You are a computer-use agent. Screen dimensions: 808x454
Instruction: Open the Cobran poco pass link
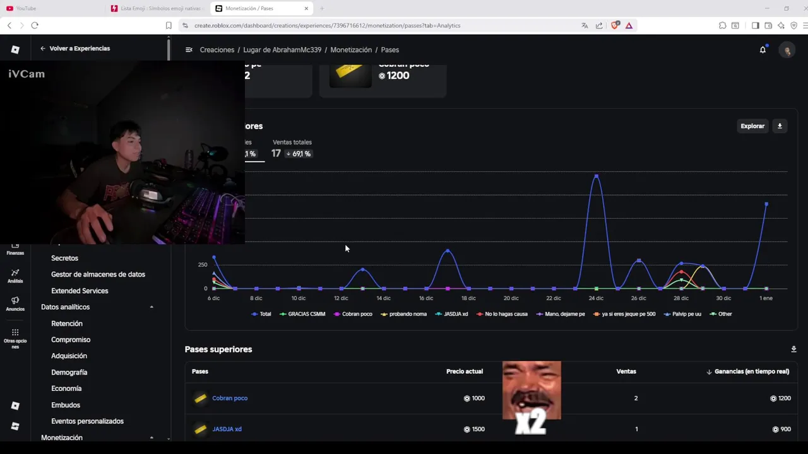tap(230, 399)
